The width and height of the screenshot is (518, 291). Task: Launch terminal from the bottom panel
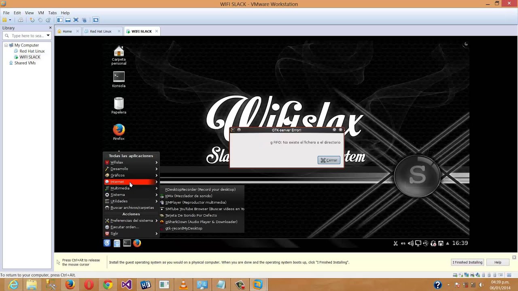click(x=127, y=243)
